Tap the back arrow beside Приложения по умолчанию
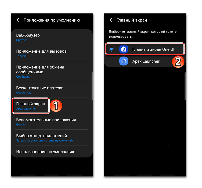 tap(18, 20)
